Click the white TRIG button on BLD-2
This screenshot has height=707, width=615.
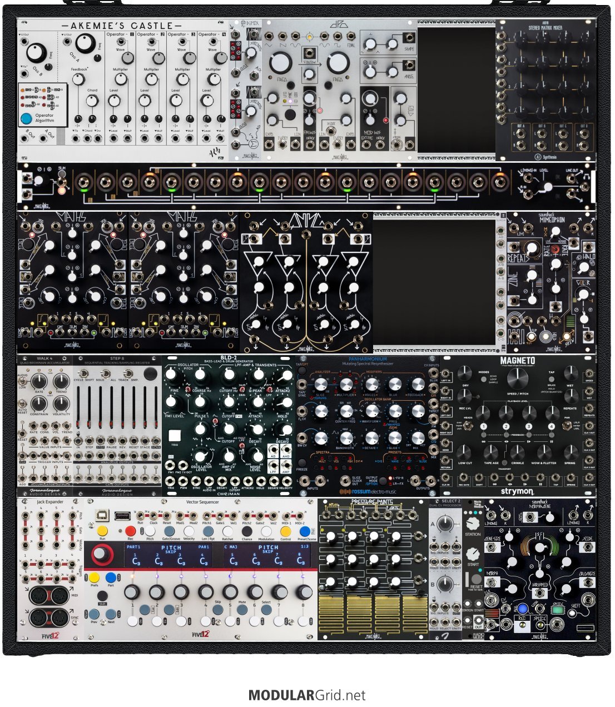pos(175,435)
